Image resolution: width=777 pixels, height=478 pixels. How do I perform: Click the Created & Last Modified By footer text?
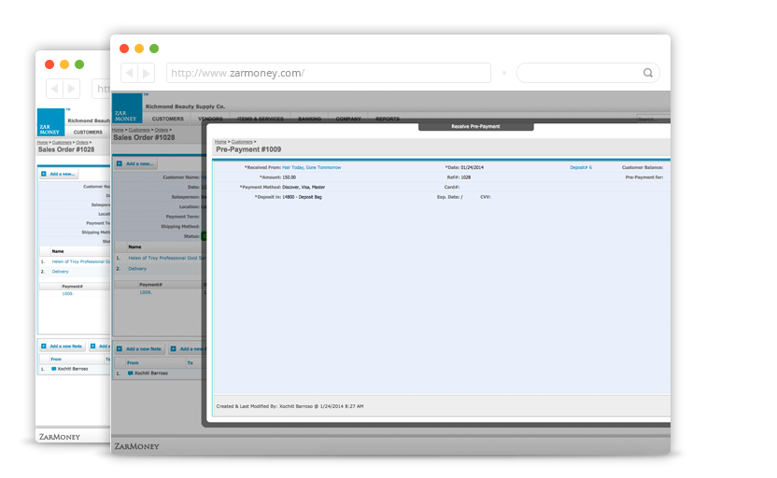[x=290, y=406]
